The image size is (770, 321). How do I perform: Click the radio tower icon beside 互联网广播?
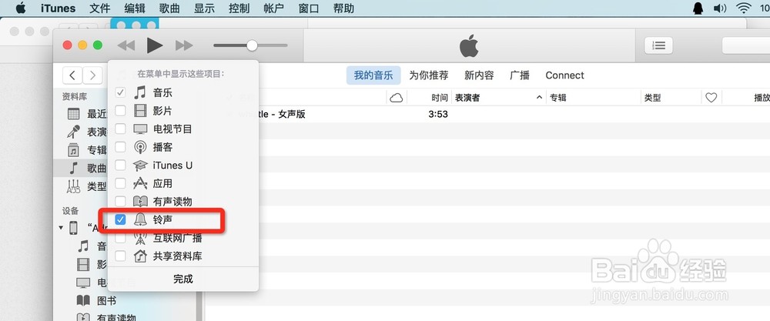tap(140, 238)
